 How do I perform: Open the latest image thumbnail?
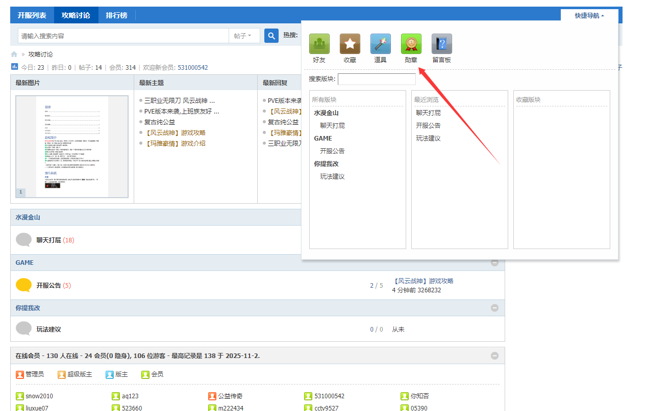pyautogui.click(x=72, y=146)
